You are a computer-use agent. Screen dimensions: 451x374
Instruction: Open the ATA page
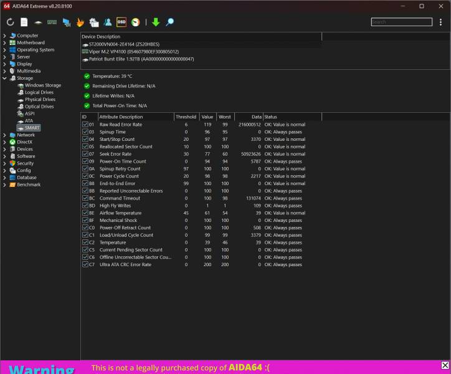(x=25, y=121)
